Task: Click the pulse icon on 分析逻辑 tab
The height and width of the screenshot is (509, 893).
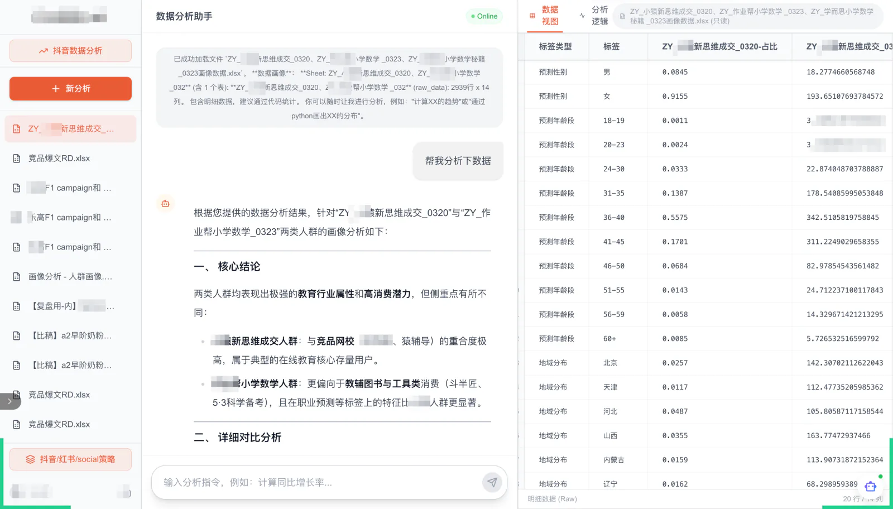Action: pos(583,16)
